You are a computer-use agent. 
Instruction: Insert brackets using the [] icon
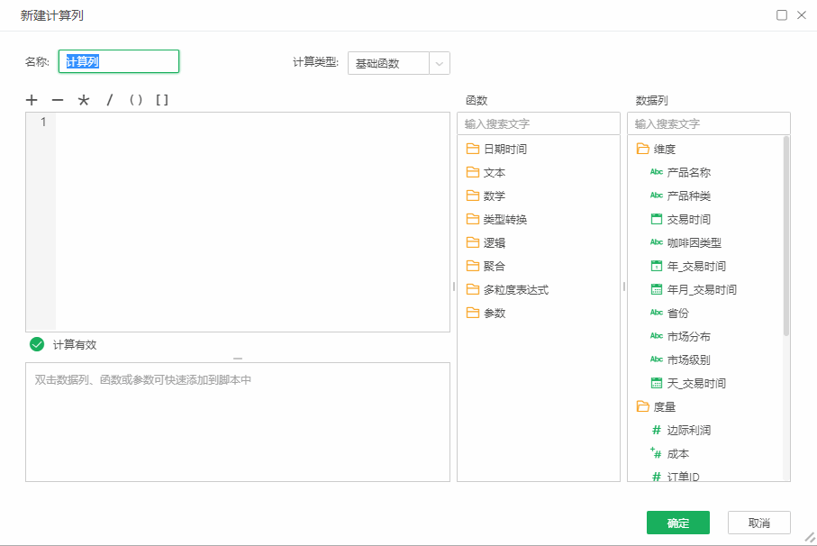162,100
